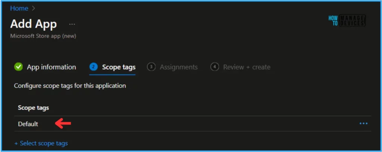Open the ellipsis menu beside Add App title
Screen dimensions: 382x152
click(72, 24)
